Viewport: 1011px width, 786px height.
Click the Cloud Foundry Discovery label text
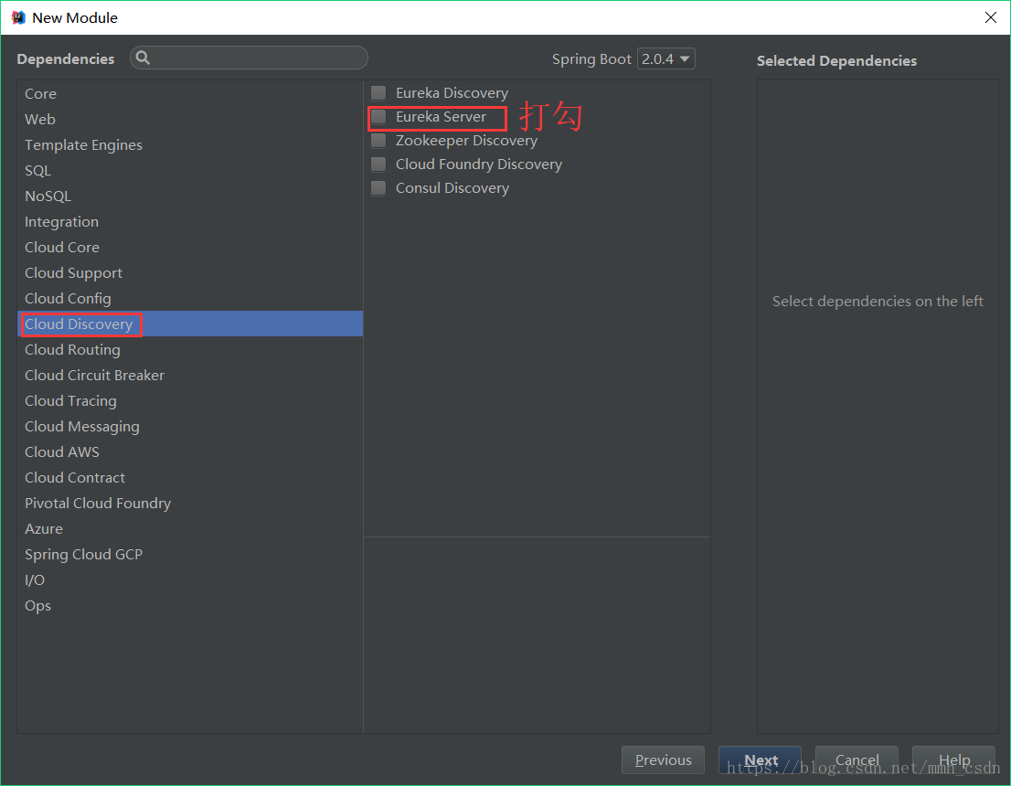click(479, 165)
